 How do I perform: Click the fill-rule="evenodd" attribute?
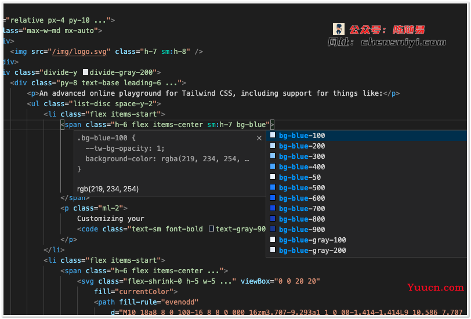coord(159,302)
